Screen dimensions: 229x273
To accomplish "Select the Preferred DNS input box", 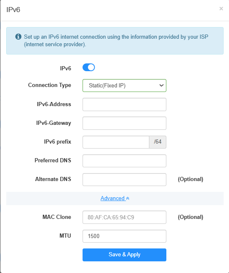I will pyautogui.click(x=124, y=161).
